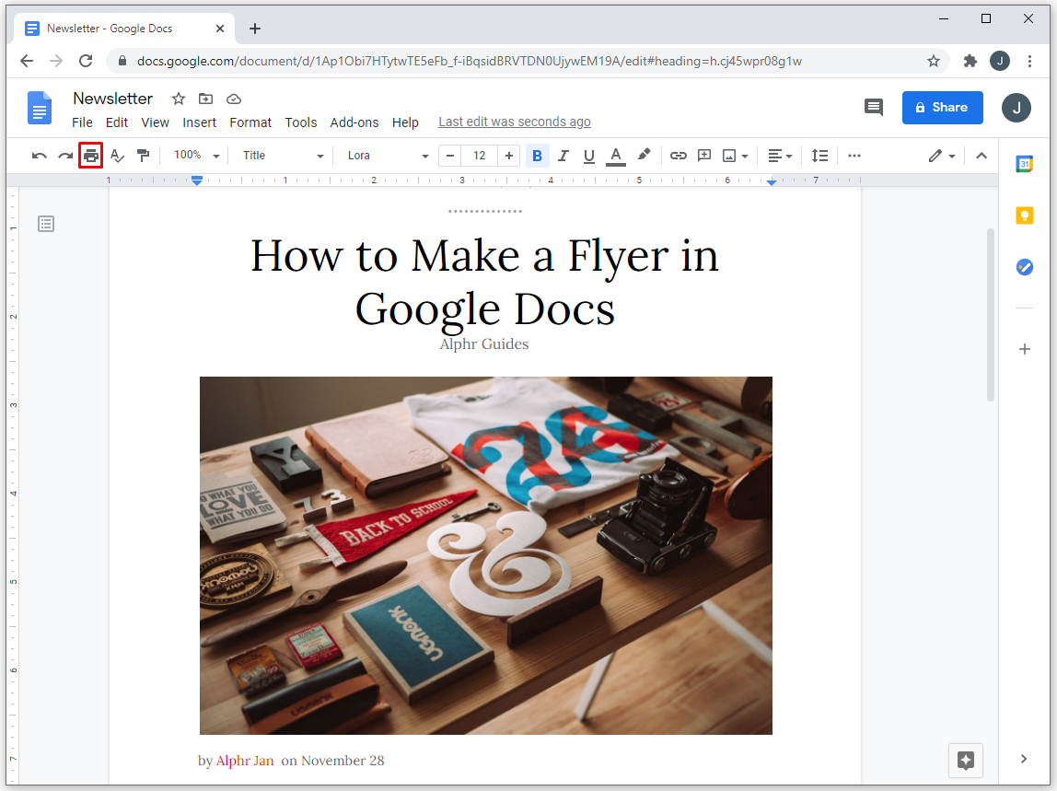Insert a link
The image size is (1057, 791).
[x=679, y=155]
